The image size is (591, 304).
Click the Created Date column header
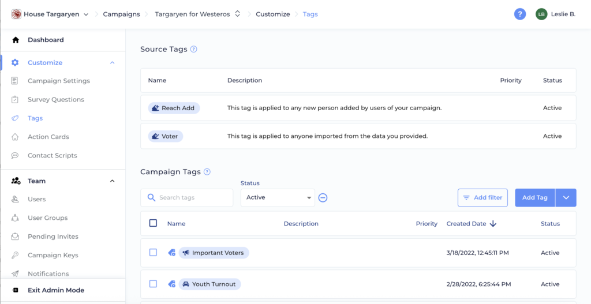pos(466,224)
